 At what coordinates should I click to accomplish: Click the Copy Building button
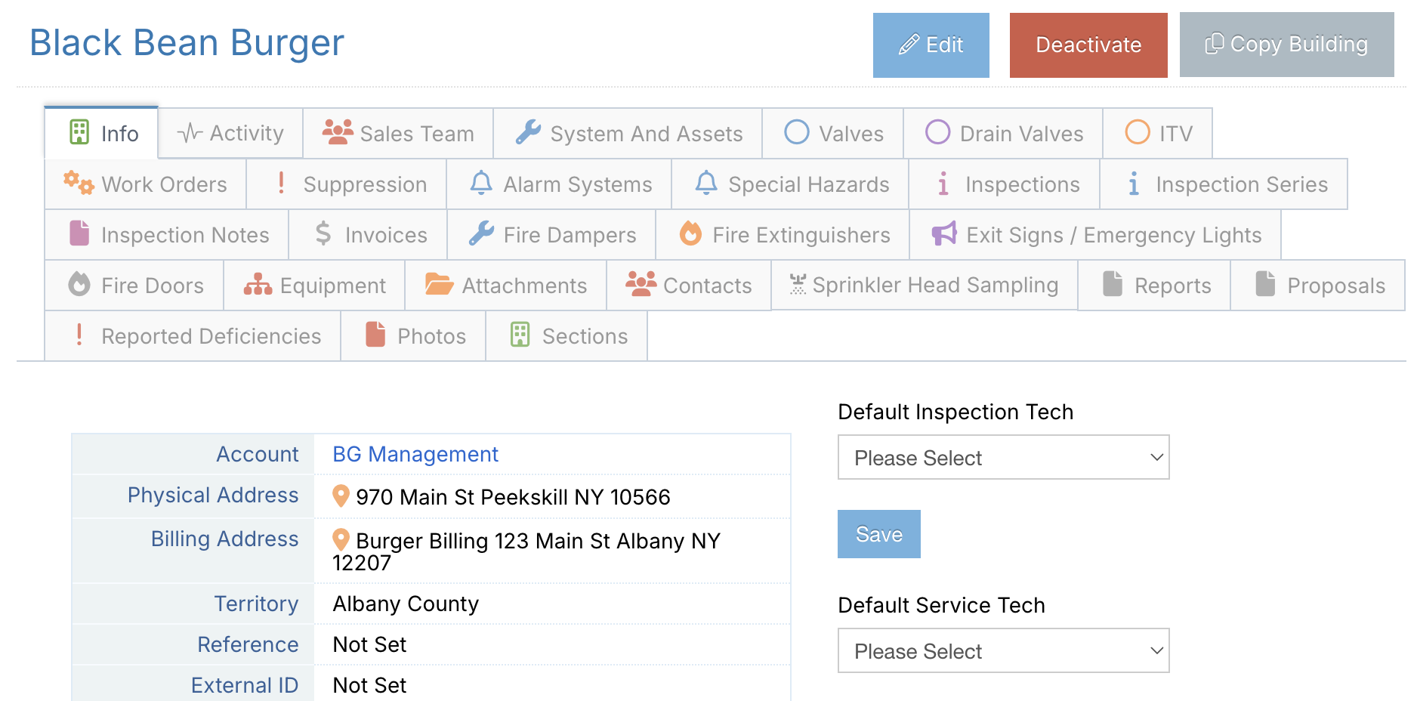(x=1286, y=45)
